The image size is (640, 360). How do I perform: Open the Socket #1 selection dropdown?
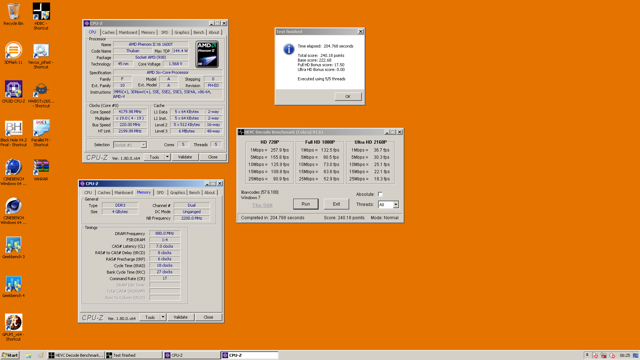pyautogui.click(x=130, y=145)
